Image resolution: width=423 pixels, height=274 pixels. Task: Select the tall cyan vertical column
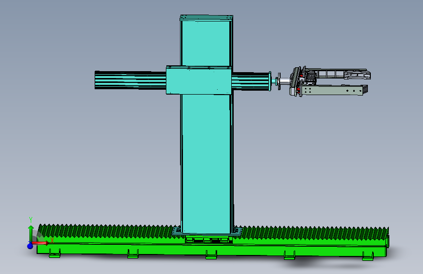[206, 162]
